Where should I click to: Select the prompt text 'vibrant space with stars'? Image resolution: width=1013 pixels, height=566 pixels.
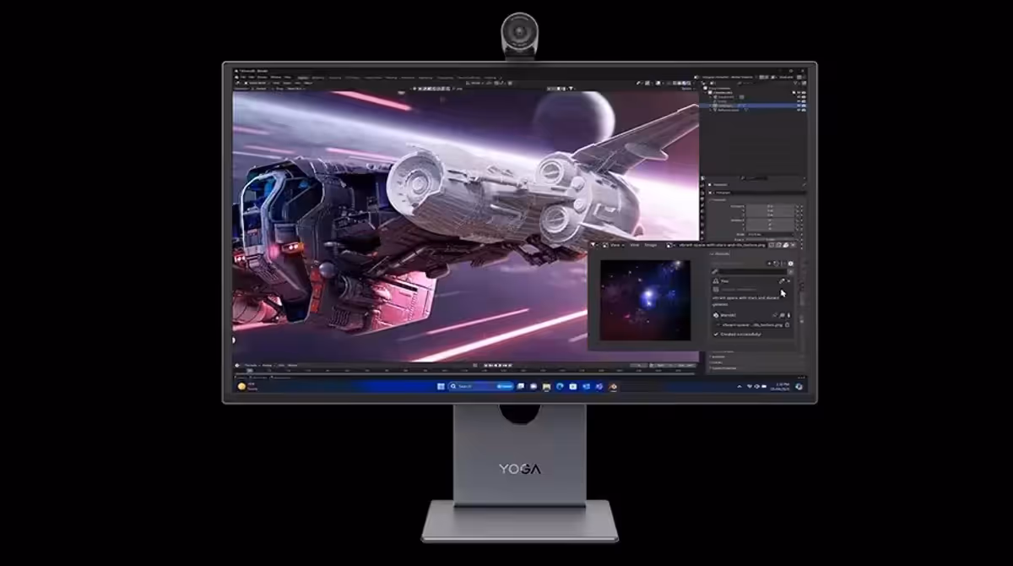point(734,298)
